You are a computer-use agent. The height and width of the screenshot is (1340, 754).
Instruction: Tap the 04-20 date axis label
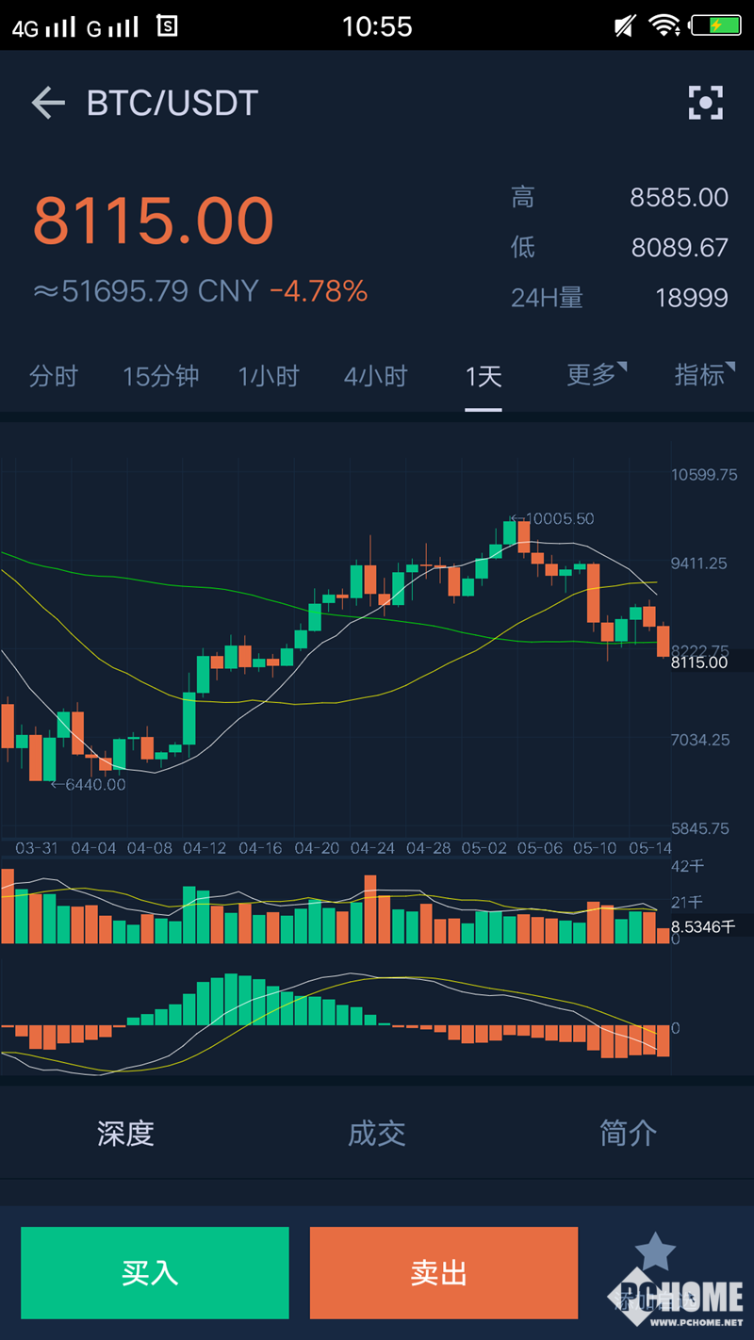click(317, 848)
